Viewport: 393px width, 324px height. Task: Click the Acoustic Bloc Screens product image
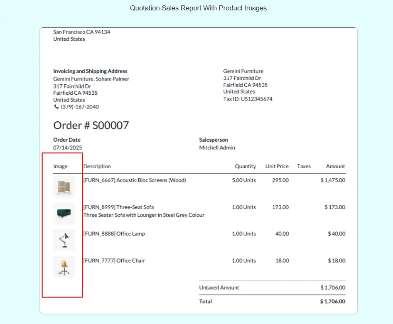coord(64,187)
